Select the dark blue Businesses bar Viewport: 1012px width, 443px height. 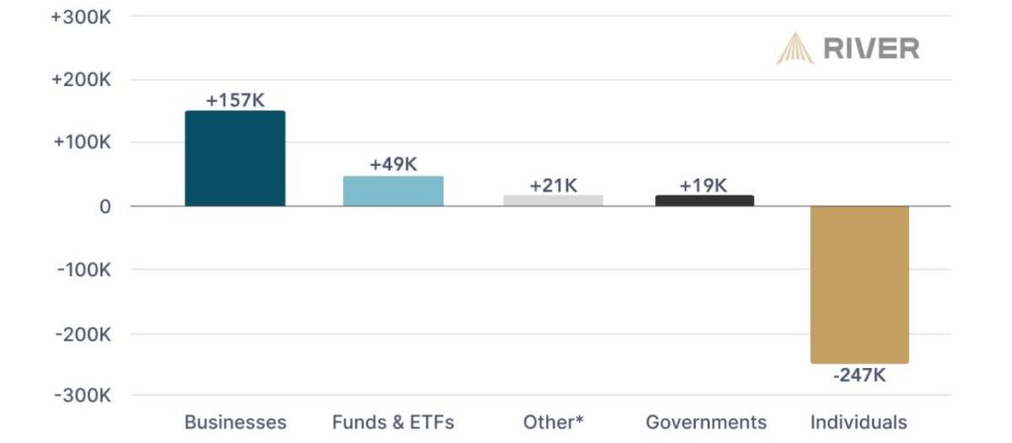click(x=235, y=159)
